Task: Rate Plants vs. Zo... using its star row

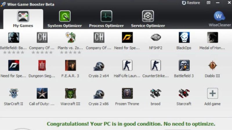Action: tap(70, 53)
